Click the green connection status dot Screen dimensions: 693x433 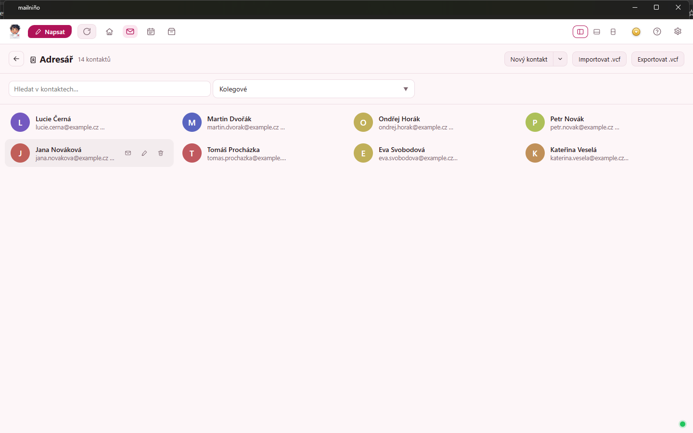(x=682, y=424)
